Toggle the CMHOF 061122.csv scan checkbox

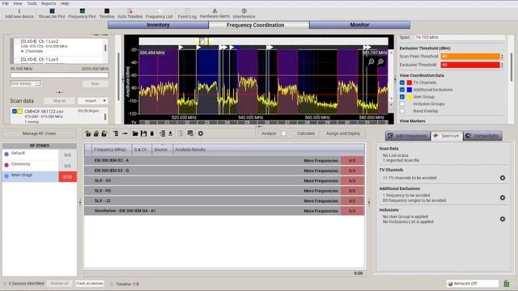point(15,112)
